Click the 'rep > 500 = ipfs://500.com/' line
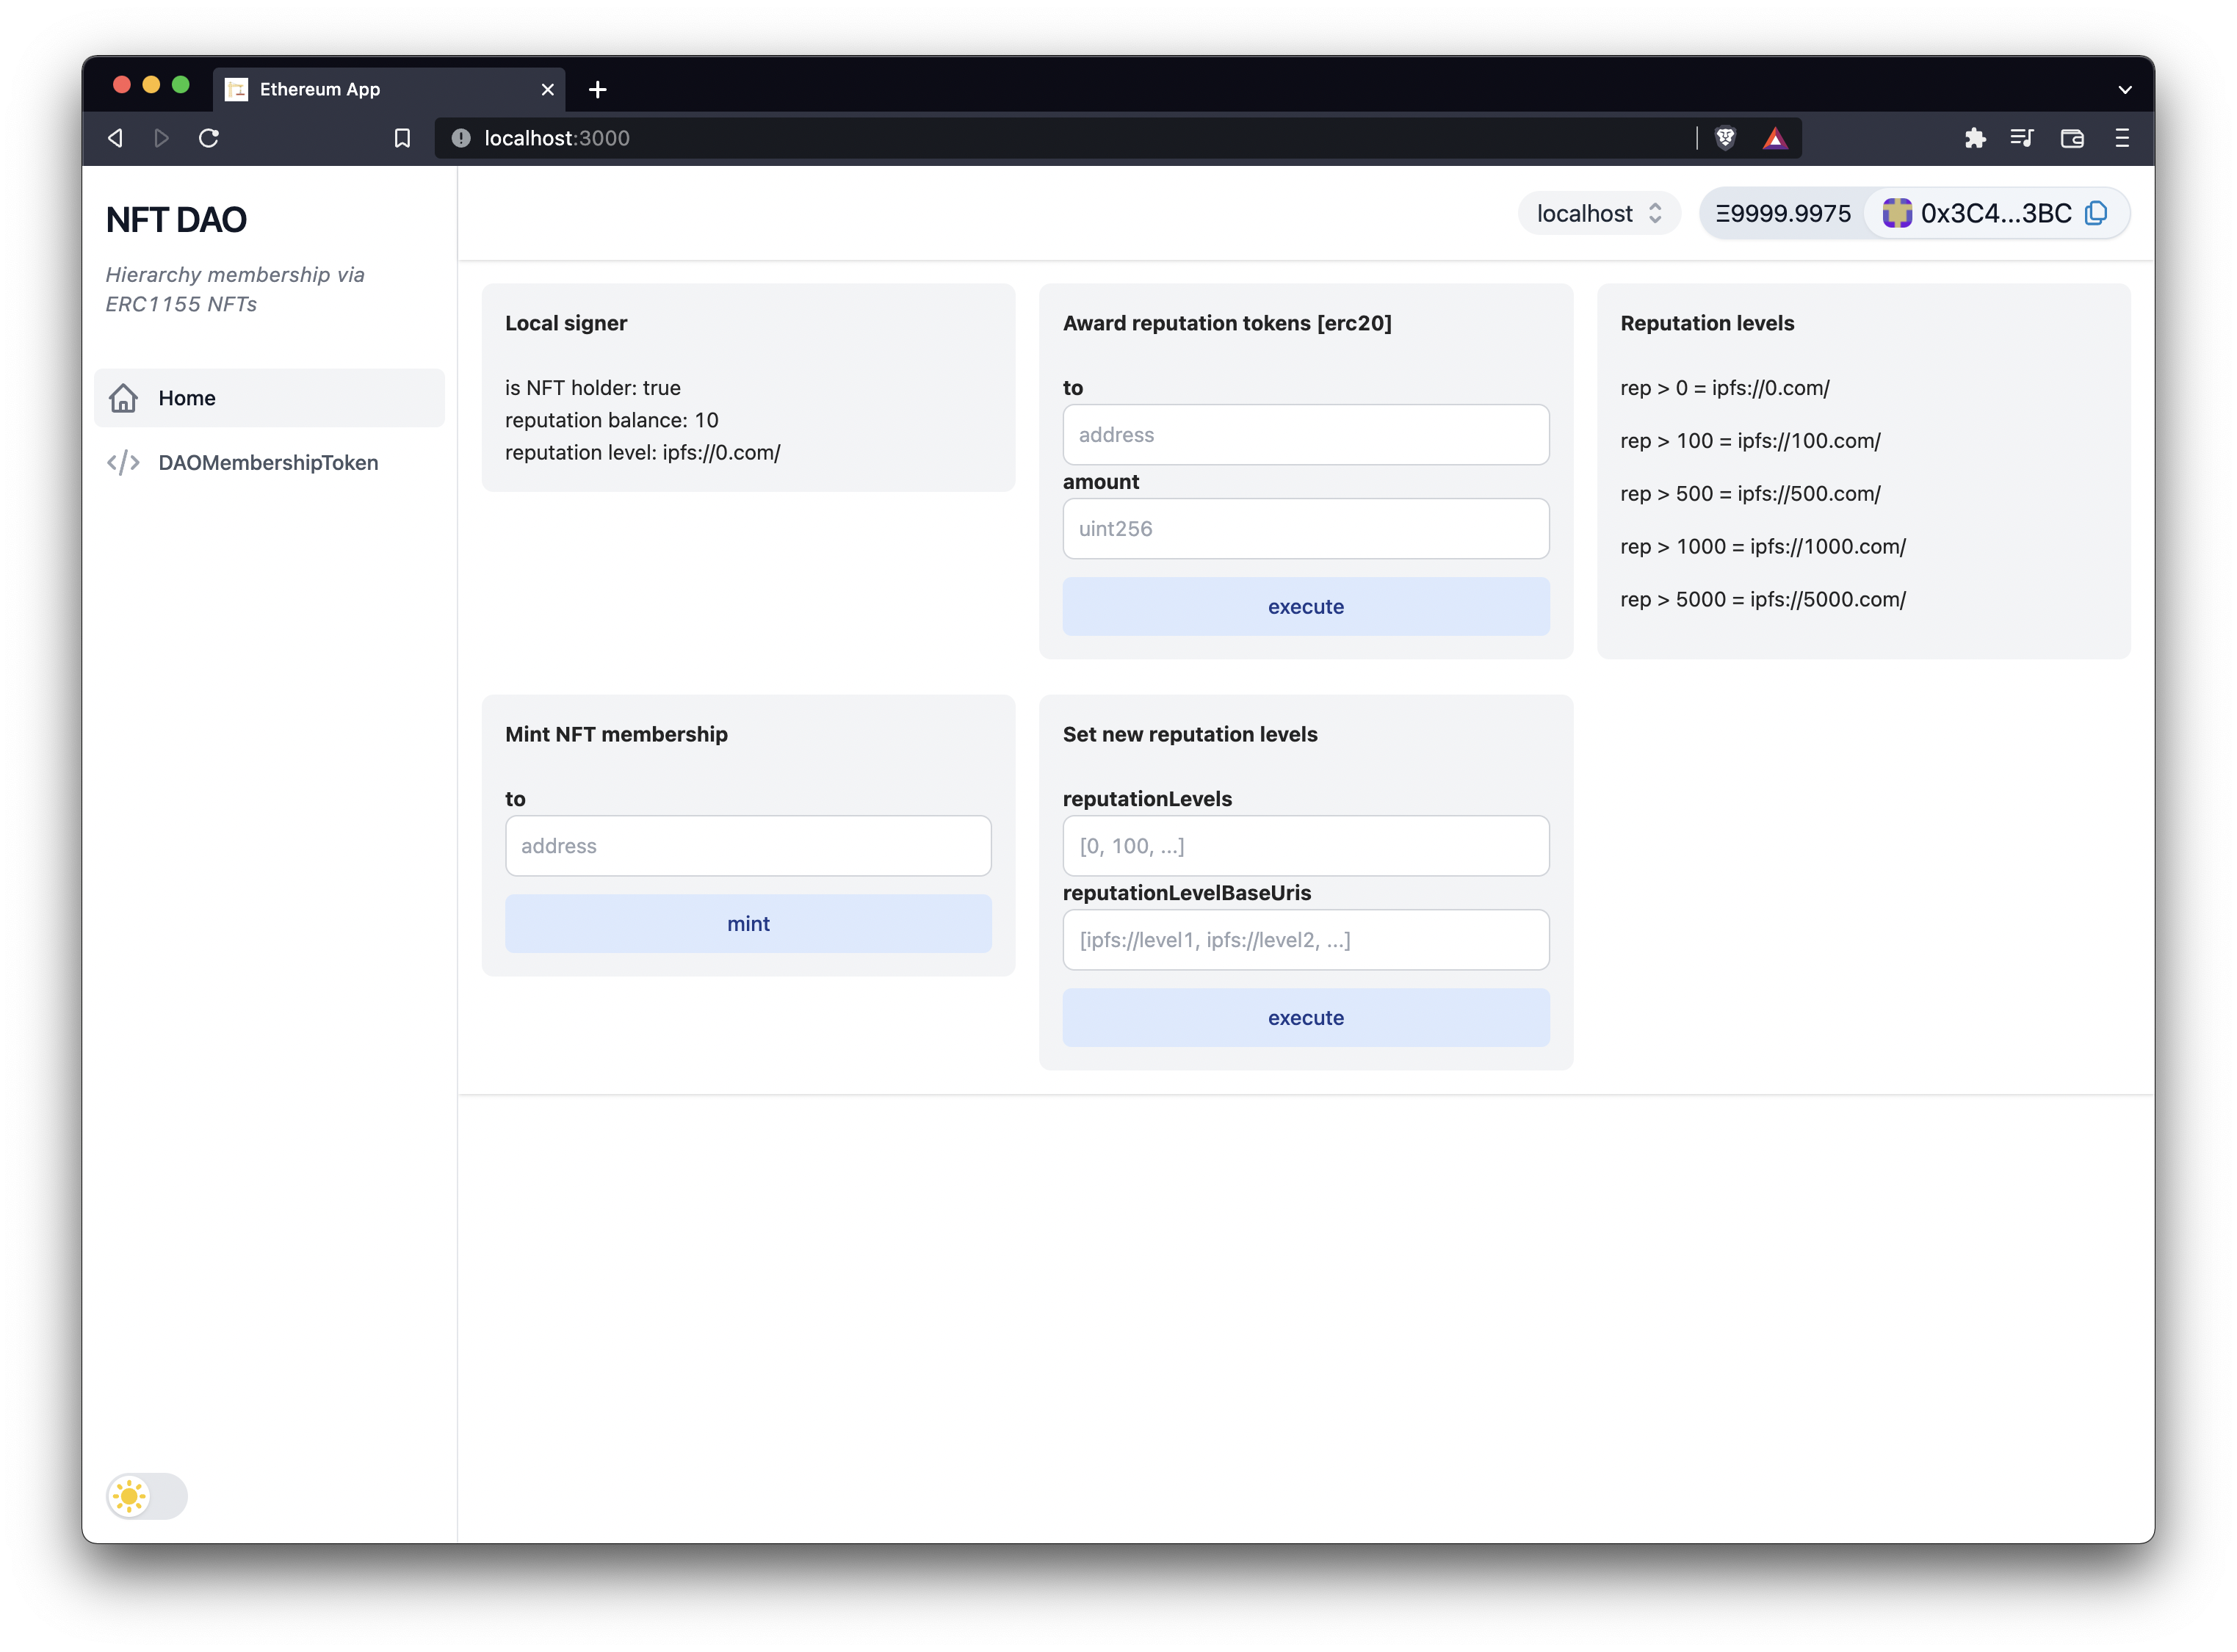2237x1652 pixels. 1751,494
